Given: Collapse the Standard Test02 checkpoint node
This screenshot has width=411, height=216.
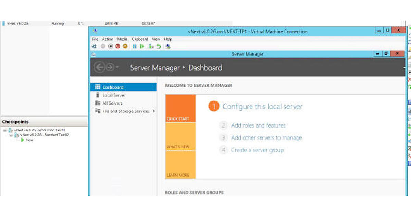Looking at the screenshot, I should pos(11,135).
